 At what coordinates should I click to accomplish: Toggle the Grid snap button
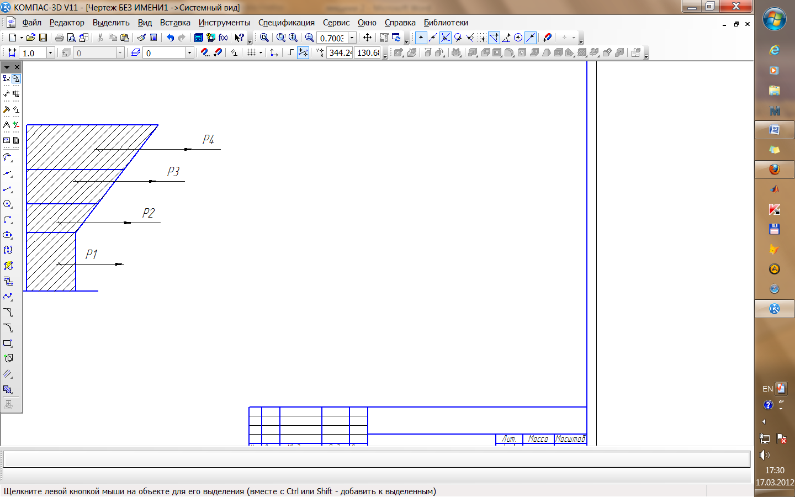[482, 38]
